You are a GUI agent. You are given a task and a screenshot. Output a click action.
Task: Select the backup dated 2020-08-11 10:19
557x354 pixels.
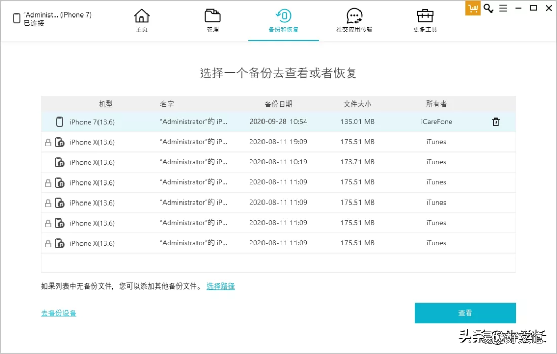coord(278,162)
